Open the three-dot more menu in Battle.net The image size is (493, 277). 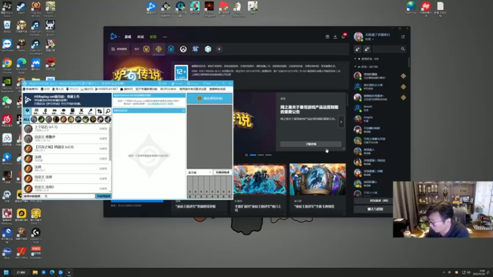pyautogui.click(x=165, y=37)
